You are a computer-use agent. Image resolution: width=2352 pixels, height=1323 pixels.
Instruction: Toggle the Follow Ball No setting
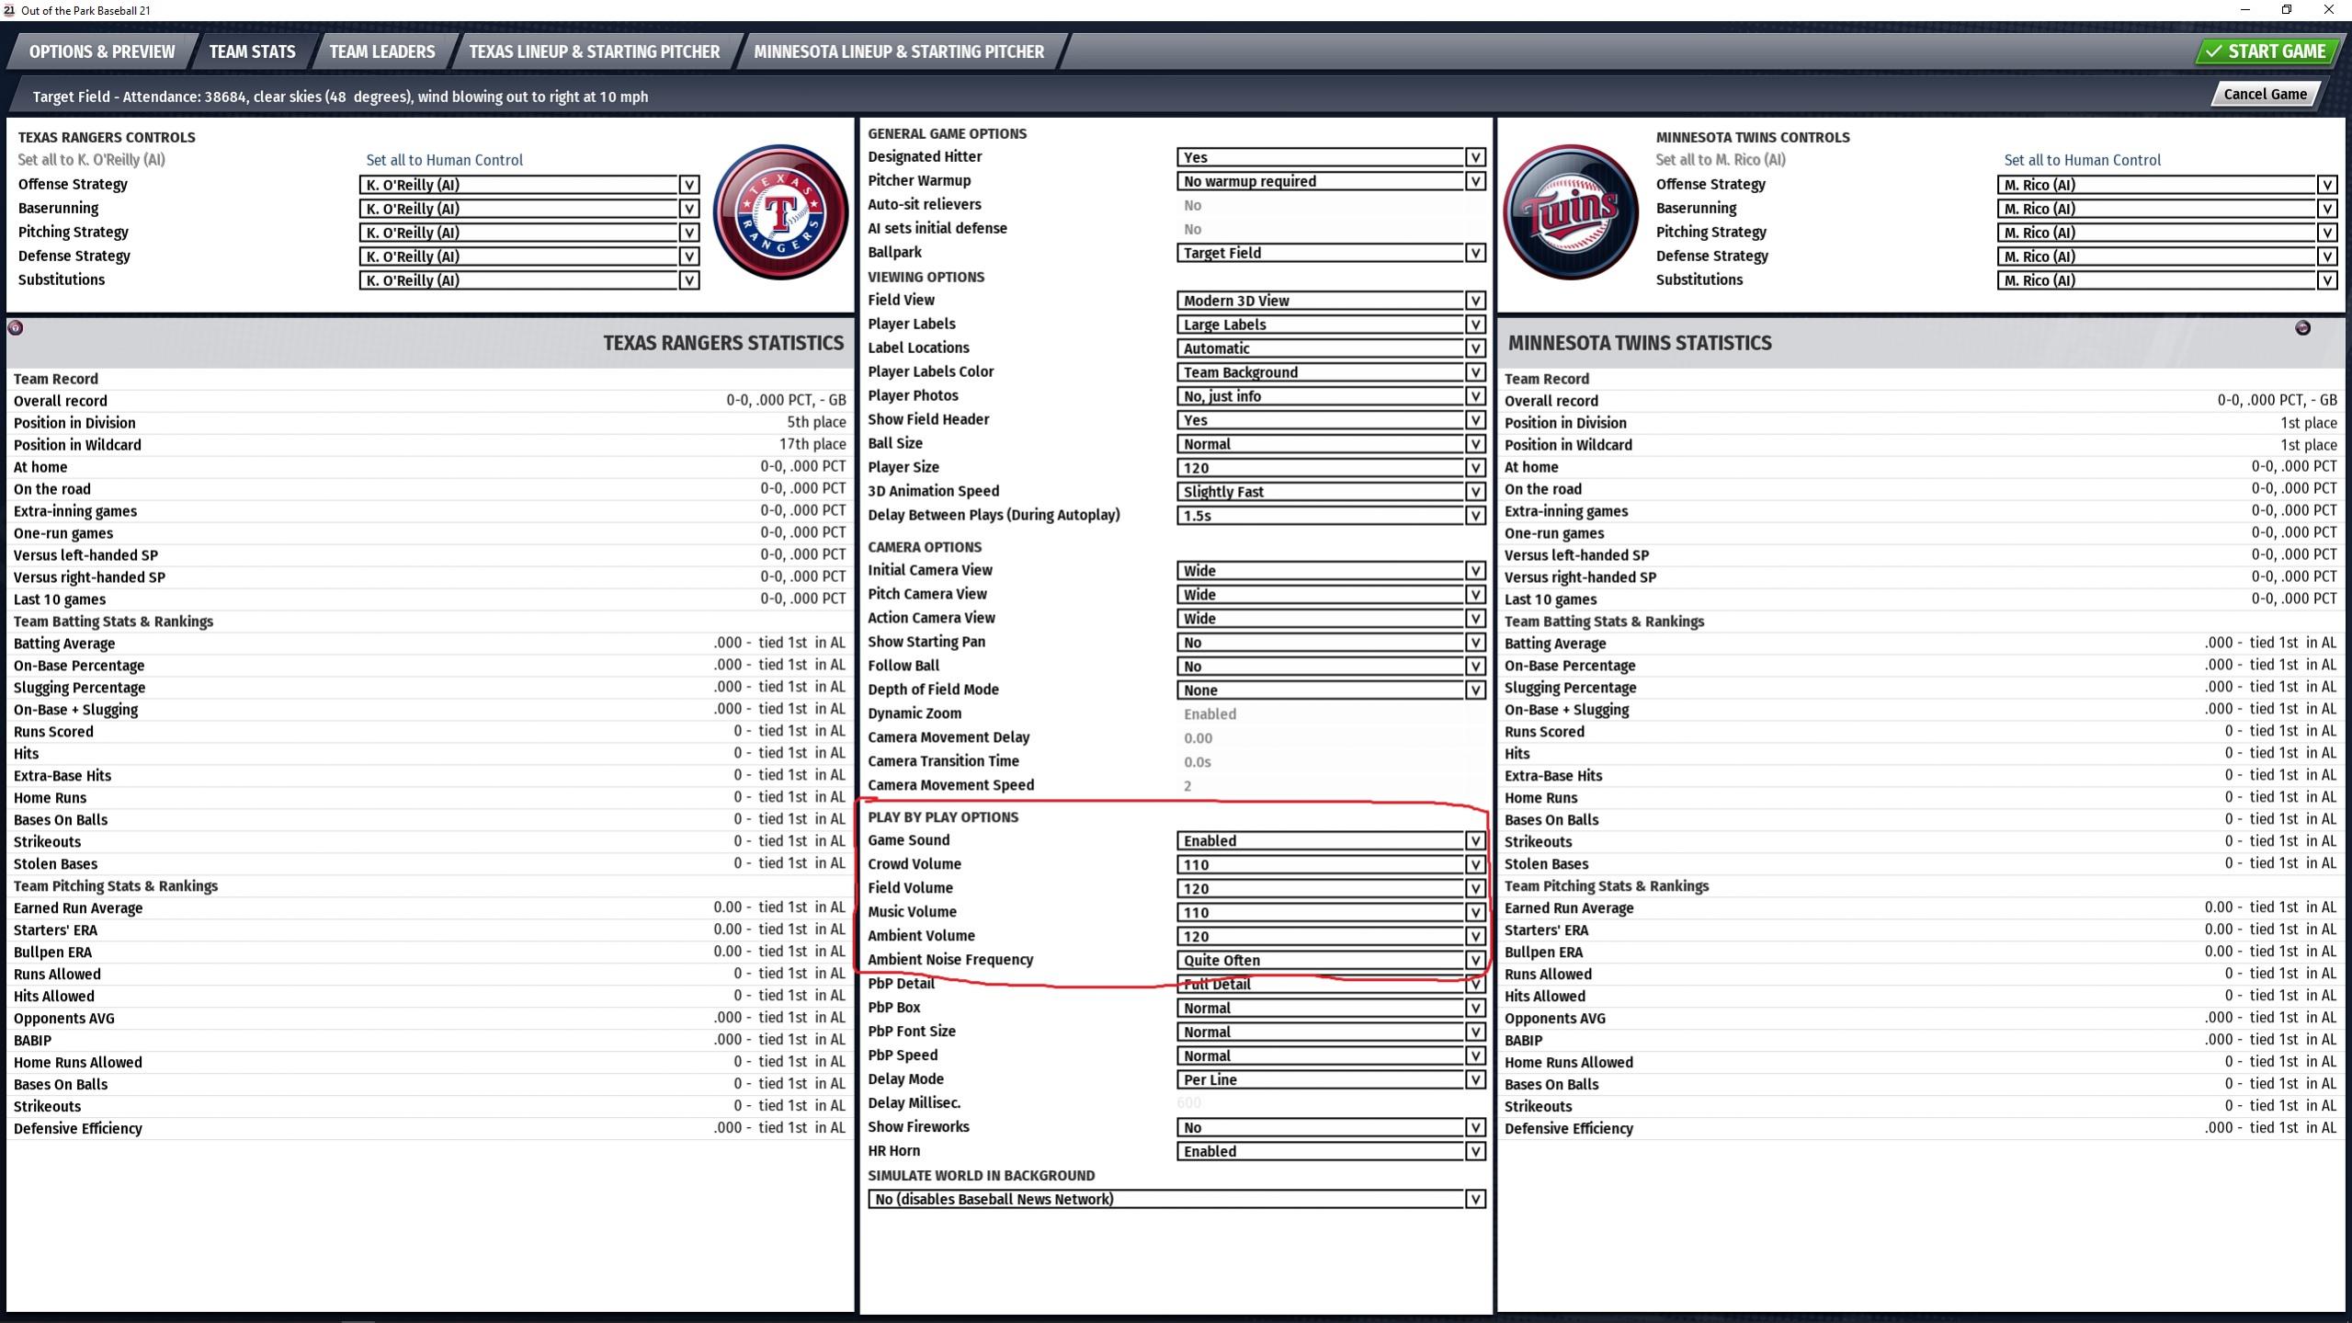pyautogui.click(x=1320, y=667)
